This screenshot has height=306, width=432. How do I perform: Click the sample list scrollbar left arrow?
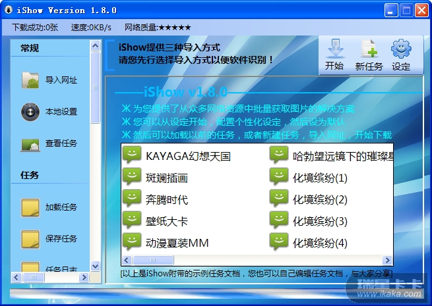[x=127, y=260]
